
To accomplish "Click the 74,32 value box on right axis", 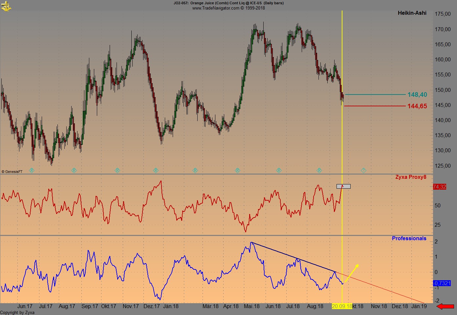I will tap(440, 186).
